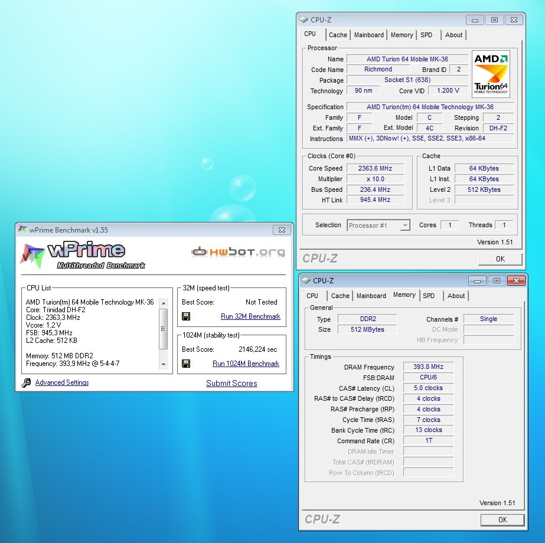The width and height of the screenshot is (545, 543).
Task: Click the Bus Speed value 236.4 MHz
Action: 375,189
